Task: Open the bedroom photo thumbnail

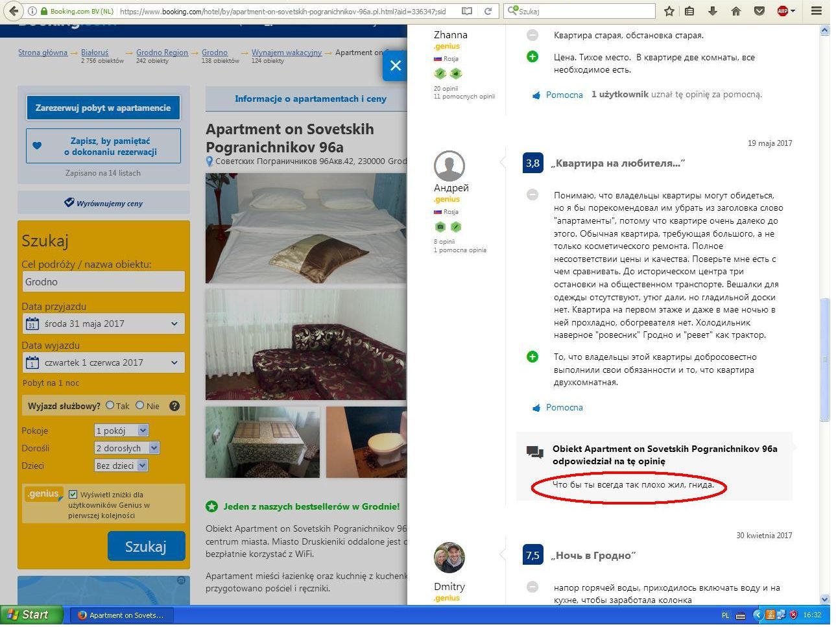Action: click(306, 228)
